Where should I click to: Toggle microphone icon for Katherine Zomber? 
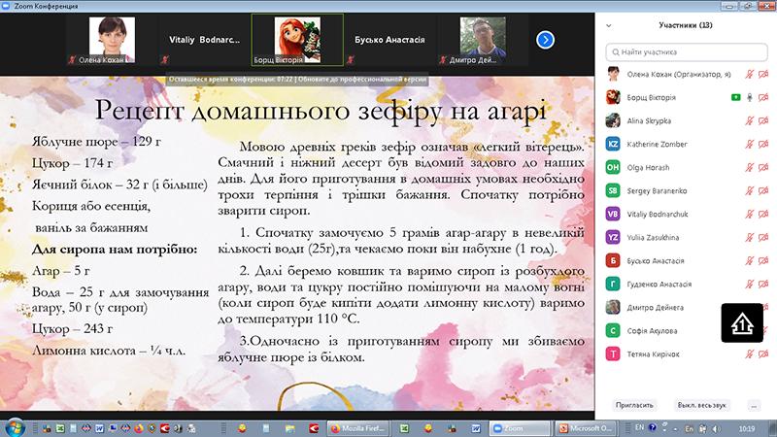coord(749,144)
